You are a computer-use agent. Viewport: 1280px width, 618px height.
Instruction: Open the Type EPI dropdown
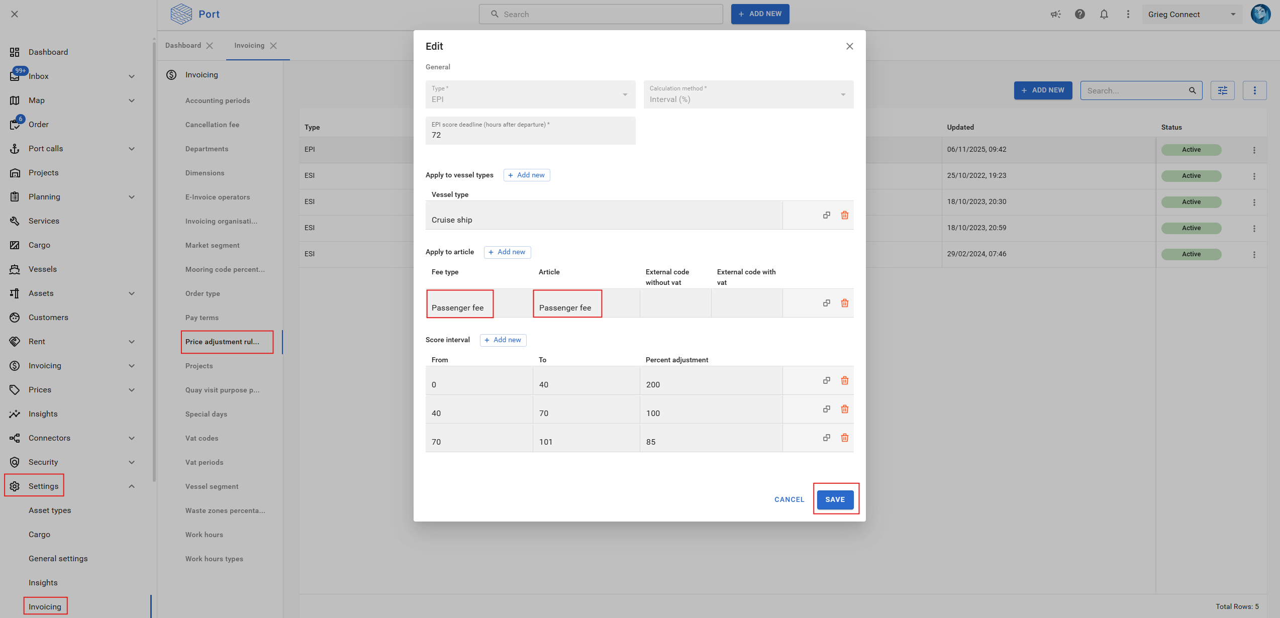[530, 94]
